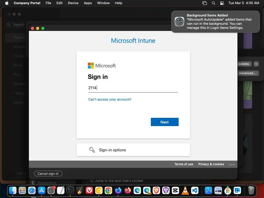Screen dimensions: 264x198
Task: Click Can't access your account link
Action: tap(110, 99)
